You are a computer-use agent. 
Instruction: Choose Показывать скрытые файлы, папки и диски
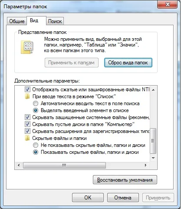coord(36,152)
